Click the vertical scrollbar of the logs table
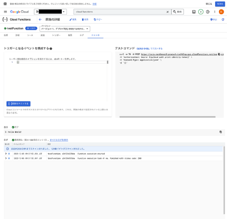The height and width of the screenshot is (219, 227). coord(224,180)
